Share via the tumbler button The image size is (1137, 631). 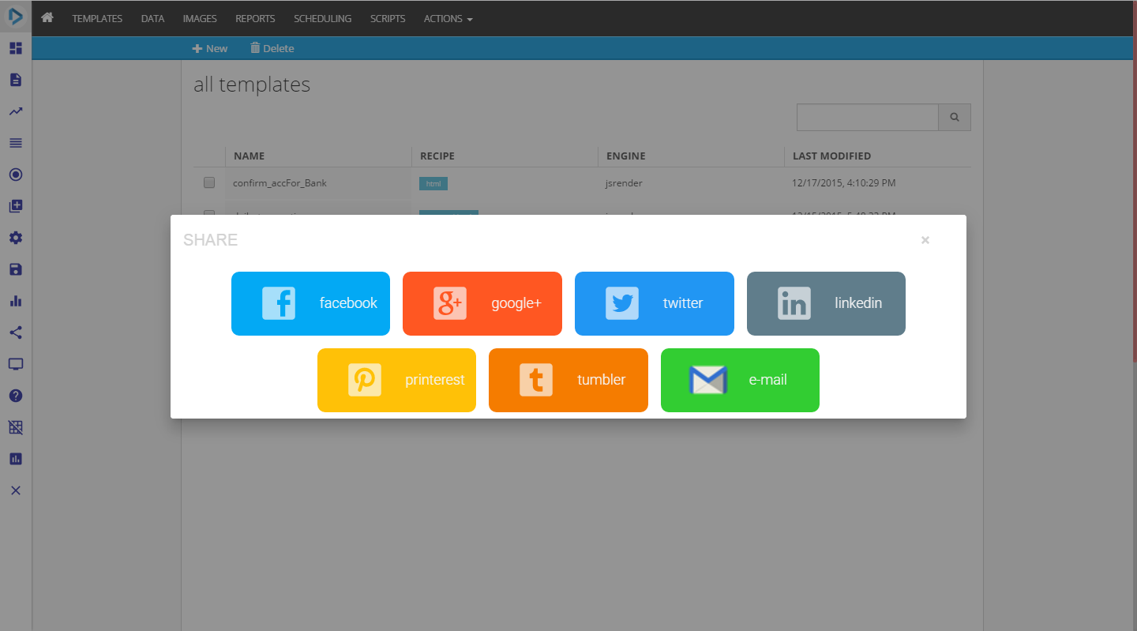[x=568, y=380]
